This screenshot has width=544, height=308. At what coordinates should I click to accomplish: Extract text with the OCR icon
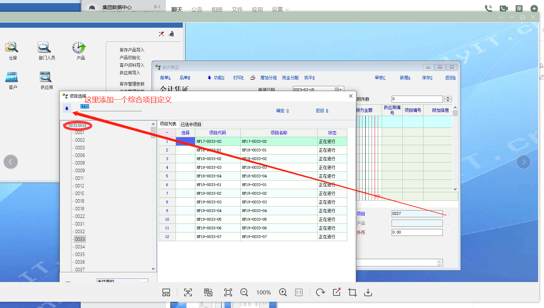pos(188,292)
